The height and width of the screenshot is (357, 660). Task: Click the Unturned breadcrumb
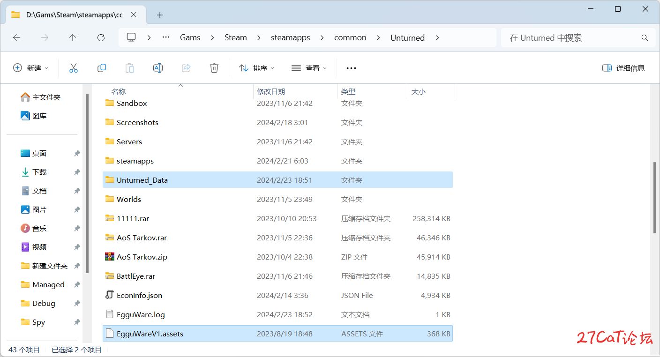click(407, 38)
